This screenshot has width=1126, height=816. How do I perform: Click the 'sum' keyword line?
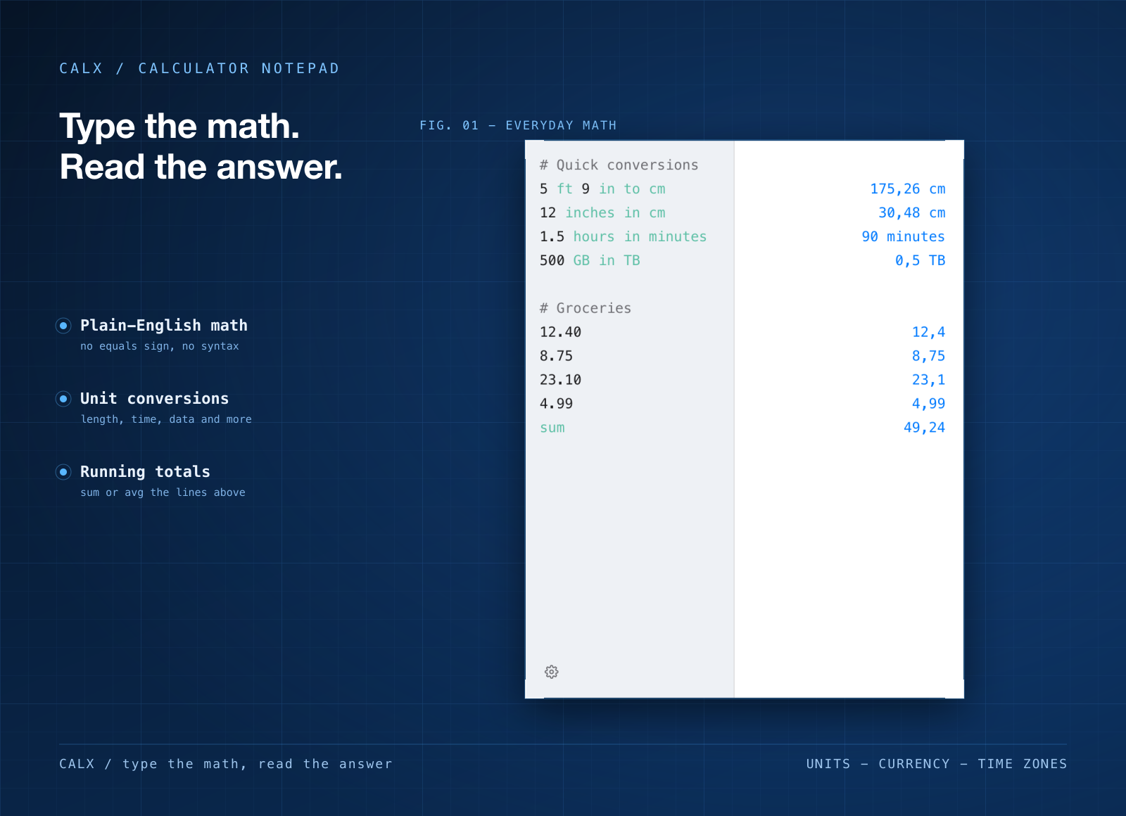click(552, 428)
